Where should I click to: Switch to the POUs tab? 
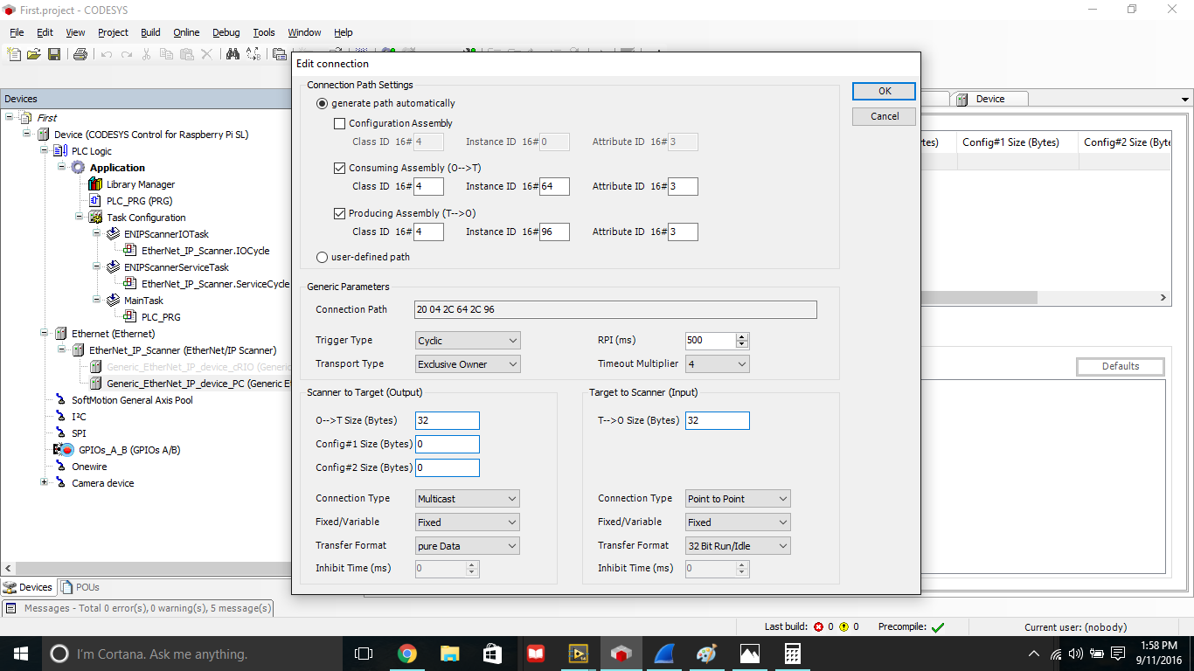coord(80,587)
